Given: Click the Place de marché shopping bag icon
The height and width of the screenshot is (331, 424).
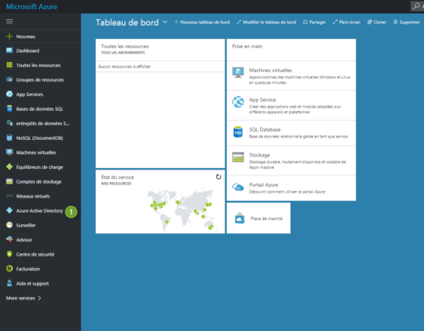Looking at the screenshot, I should point(239,218).
